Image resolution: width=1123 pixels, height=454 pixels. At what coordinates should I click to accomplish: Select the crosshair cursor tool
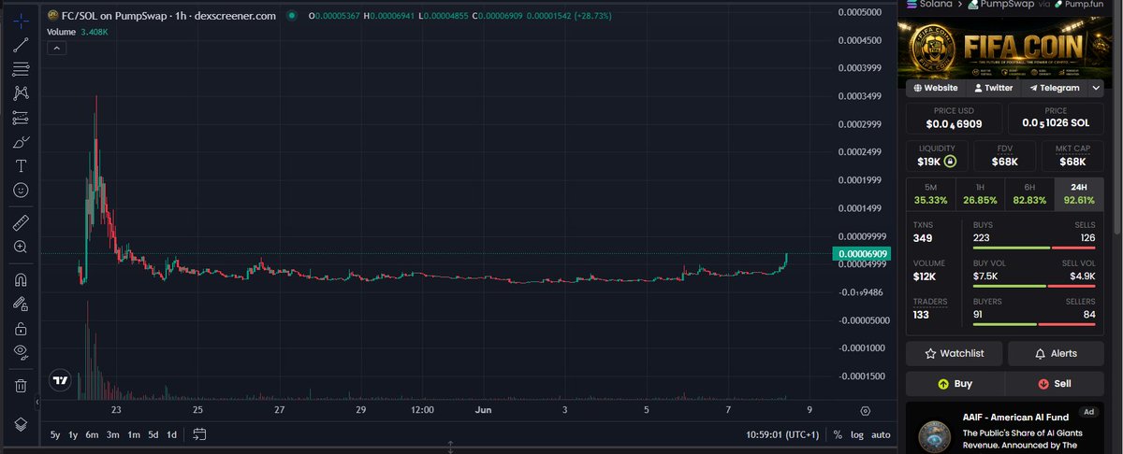(x=21, y=20)
